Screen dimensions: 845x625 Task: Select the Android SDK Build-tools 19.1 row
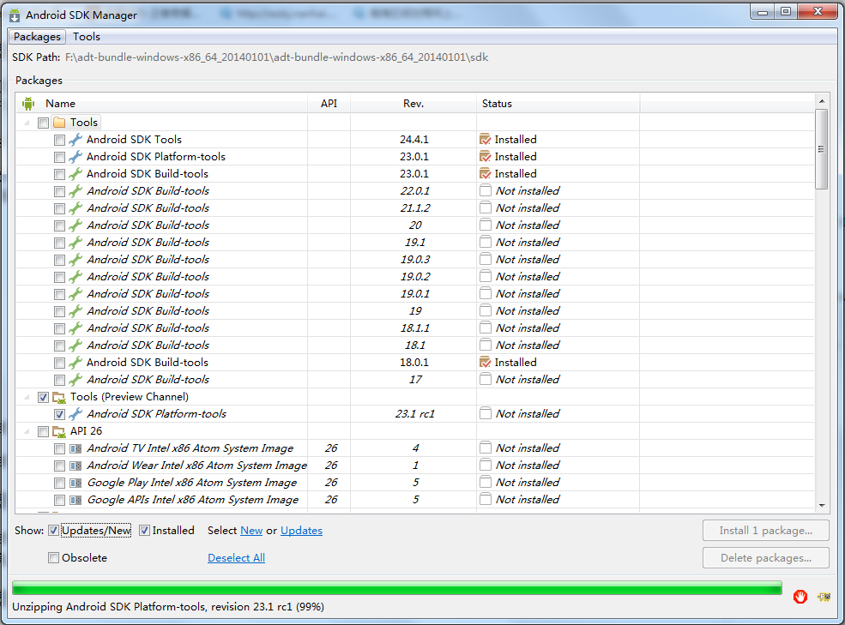415,243
